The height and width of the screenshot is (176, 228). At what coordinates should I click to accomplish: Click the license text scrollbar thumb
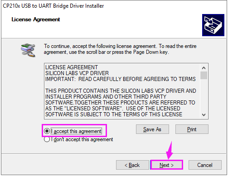[204, 75]
